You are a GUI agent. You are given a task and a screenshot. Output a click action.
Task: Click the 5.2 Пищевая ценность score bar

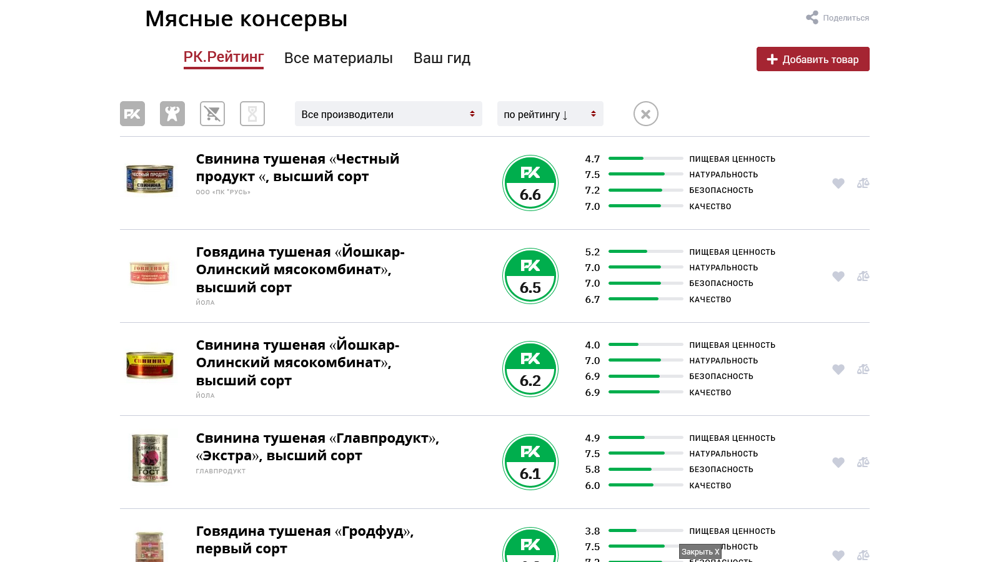646,252
